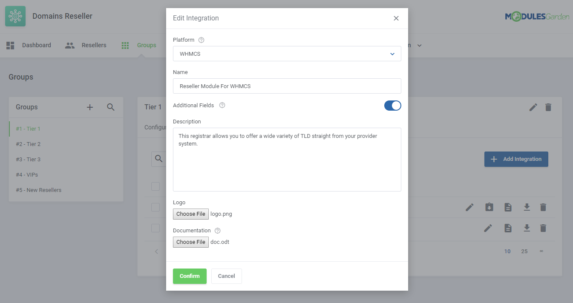
Task: Click the Name input field
Action: click(287, 86)
